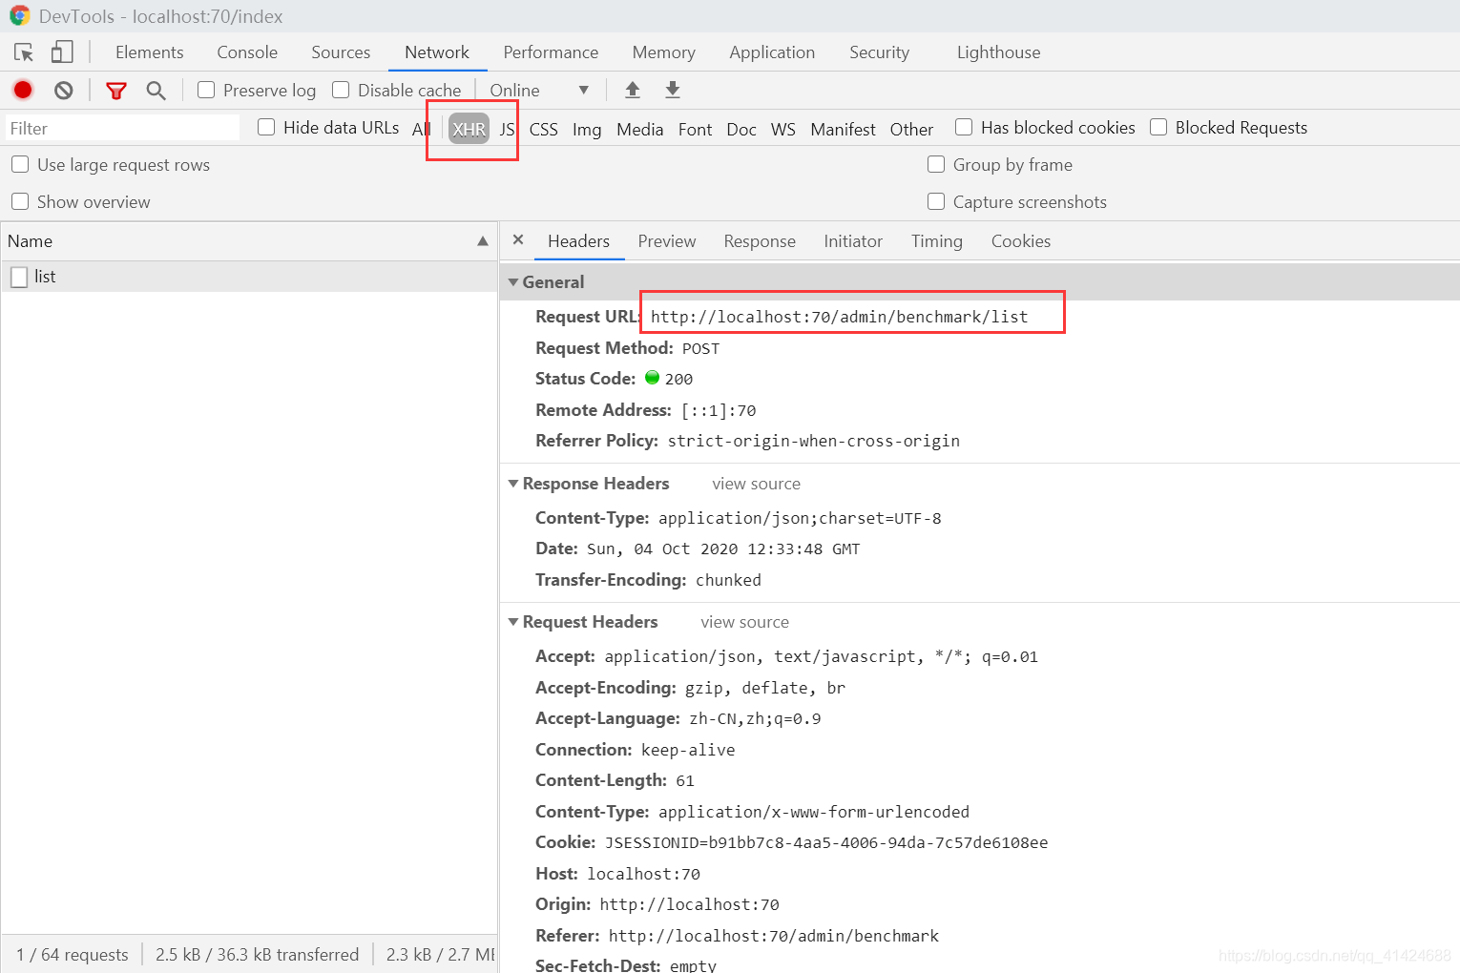The image size is (1460, 973).
Task: Click the inspect element picker icon
Action: (24, 52)
